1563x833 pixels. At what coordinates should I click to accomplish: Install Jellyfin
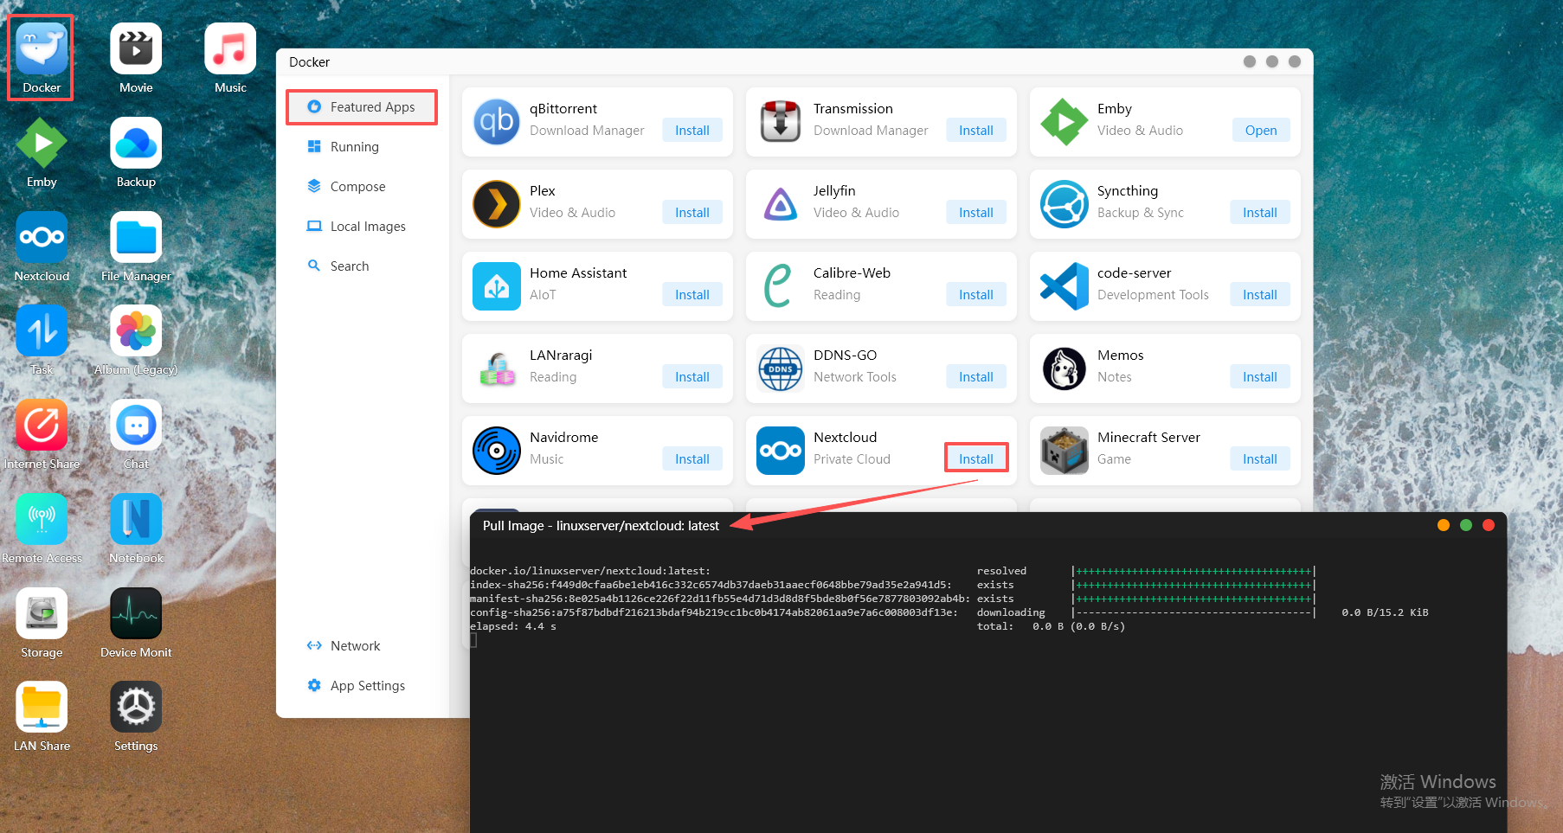pyautogui.click(x=976, y=213)
